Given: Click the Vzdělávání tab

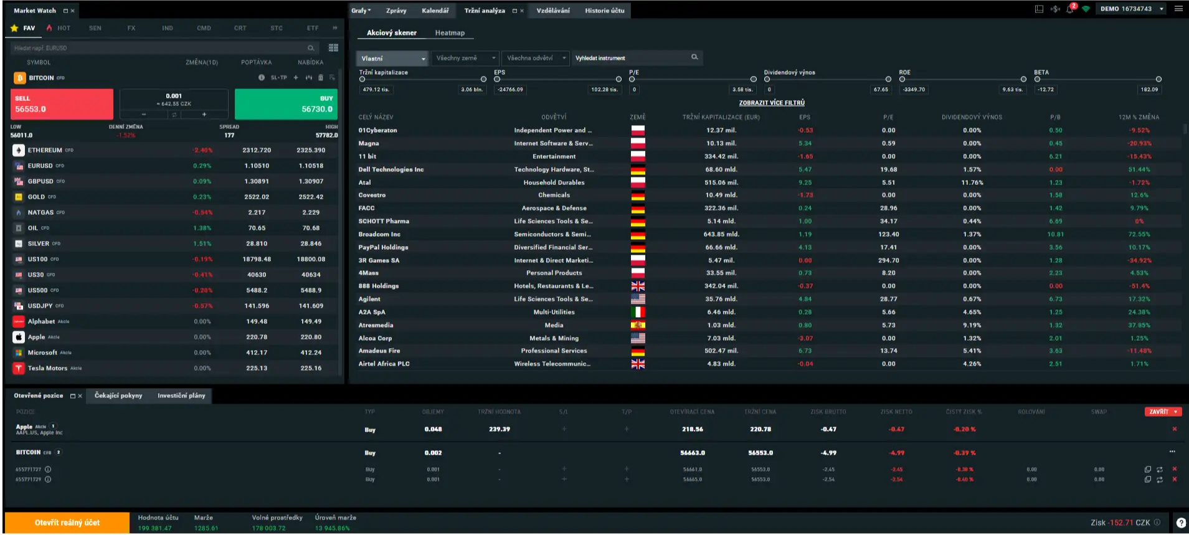Looking at the screenshot, I should click(553, 11).
